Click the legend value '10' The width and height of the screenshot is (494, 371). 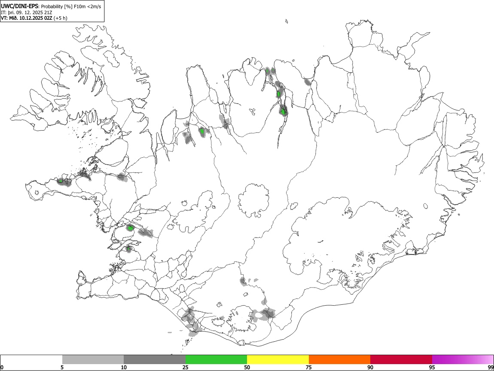pyautogui.click(x=124, y=367)
